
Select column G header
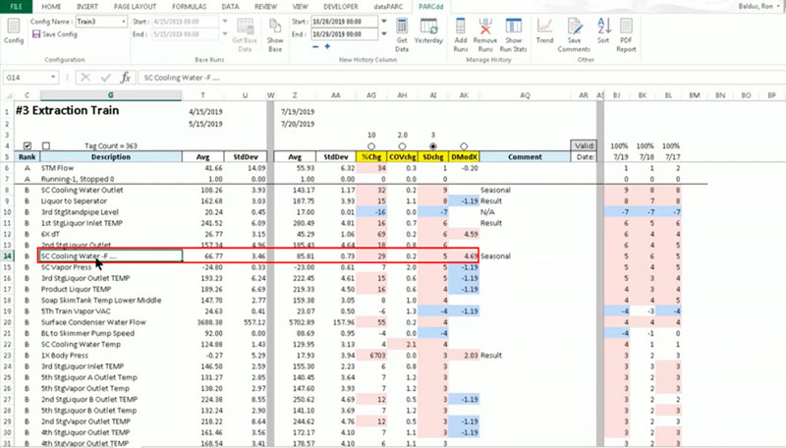(111, 95)
